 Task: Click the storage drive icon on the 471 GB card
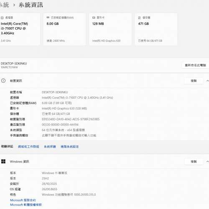coord(139,18)
